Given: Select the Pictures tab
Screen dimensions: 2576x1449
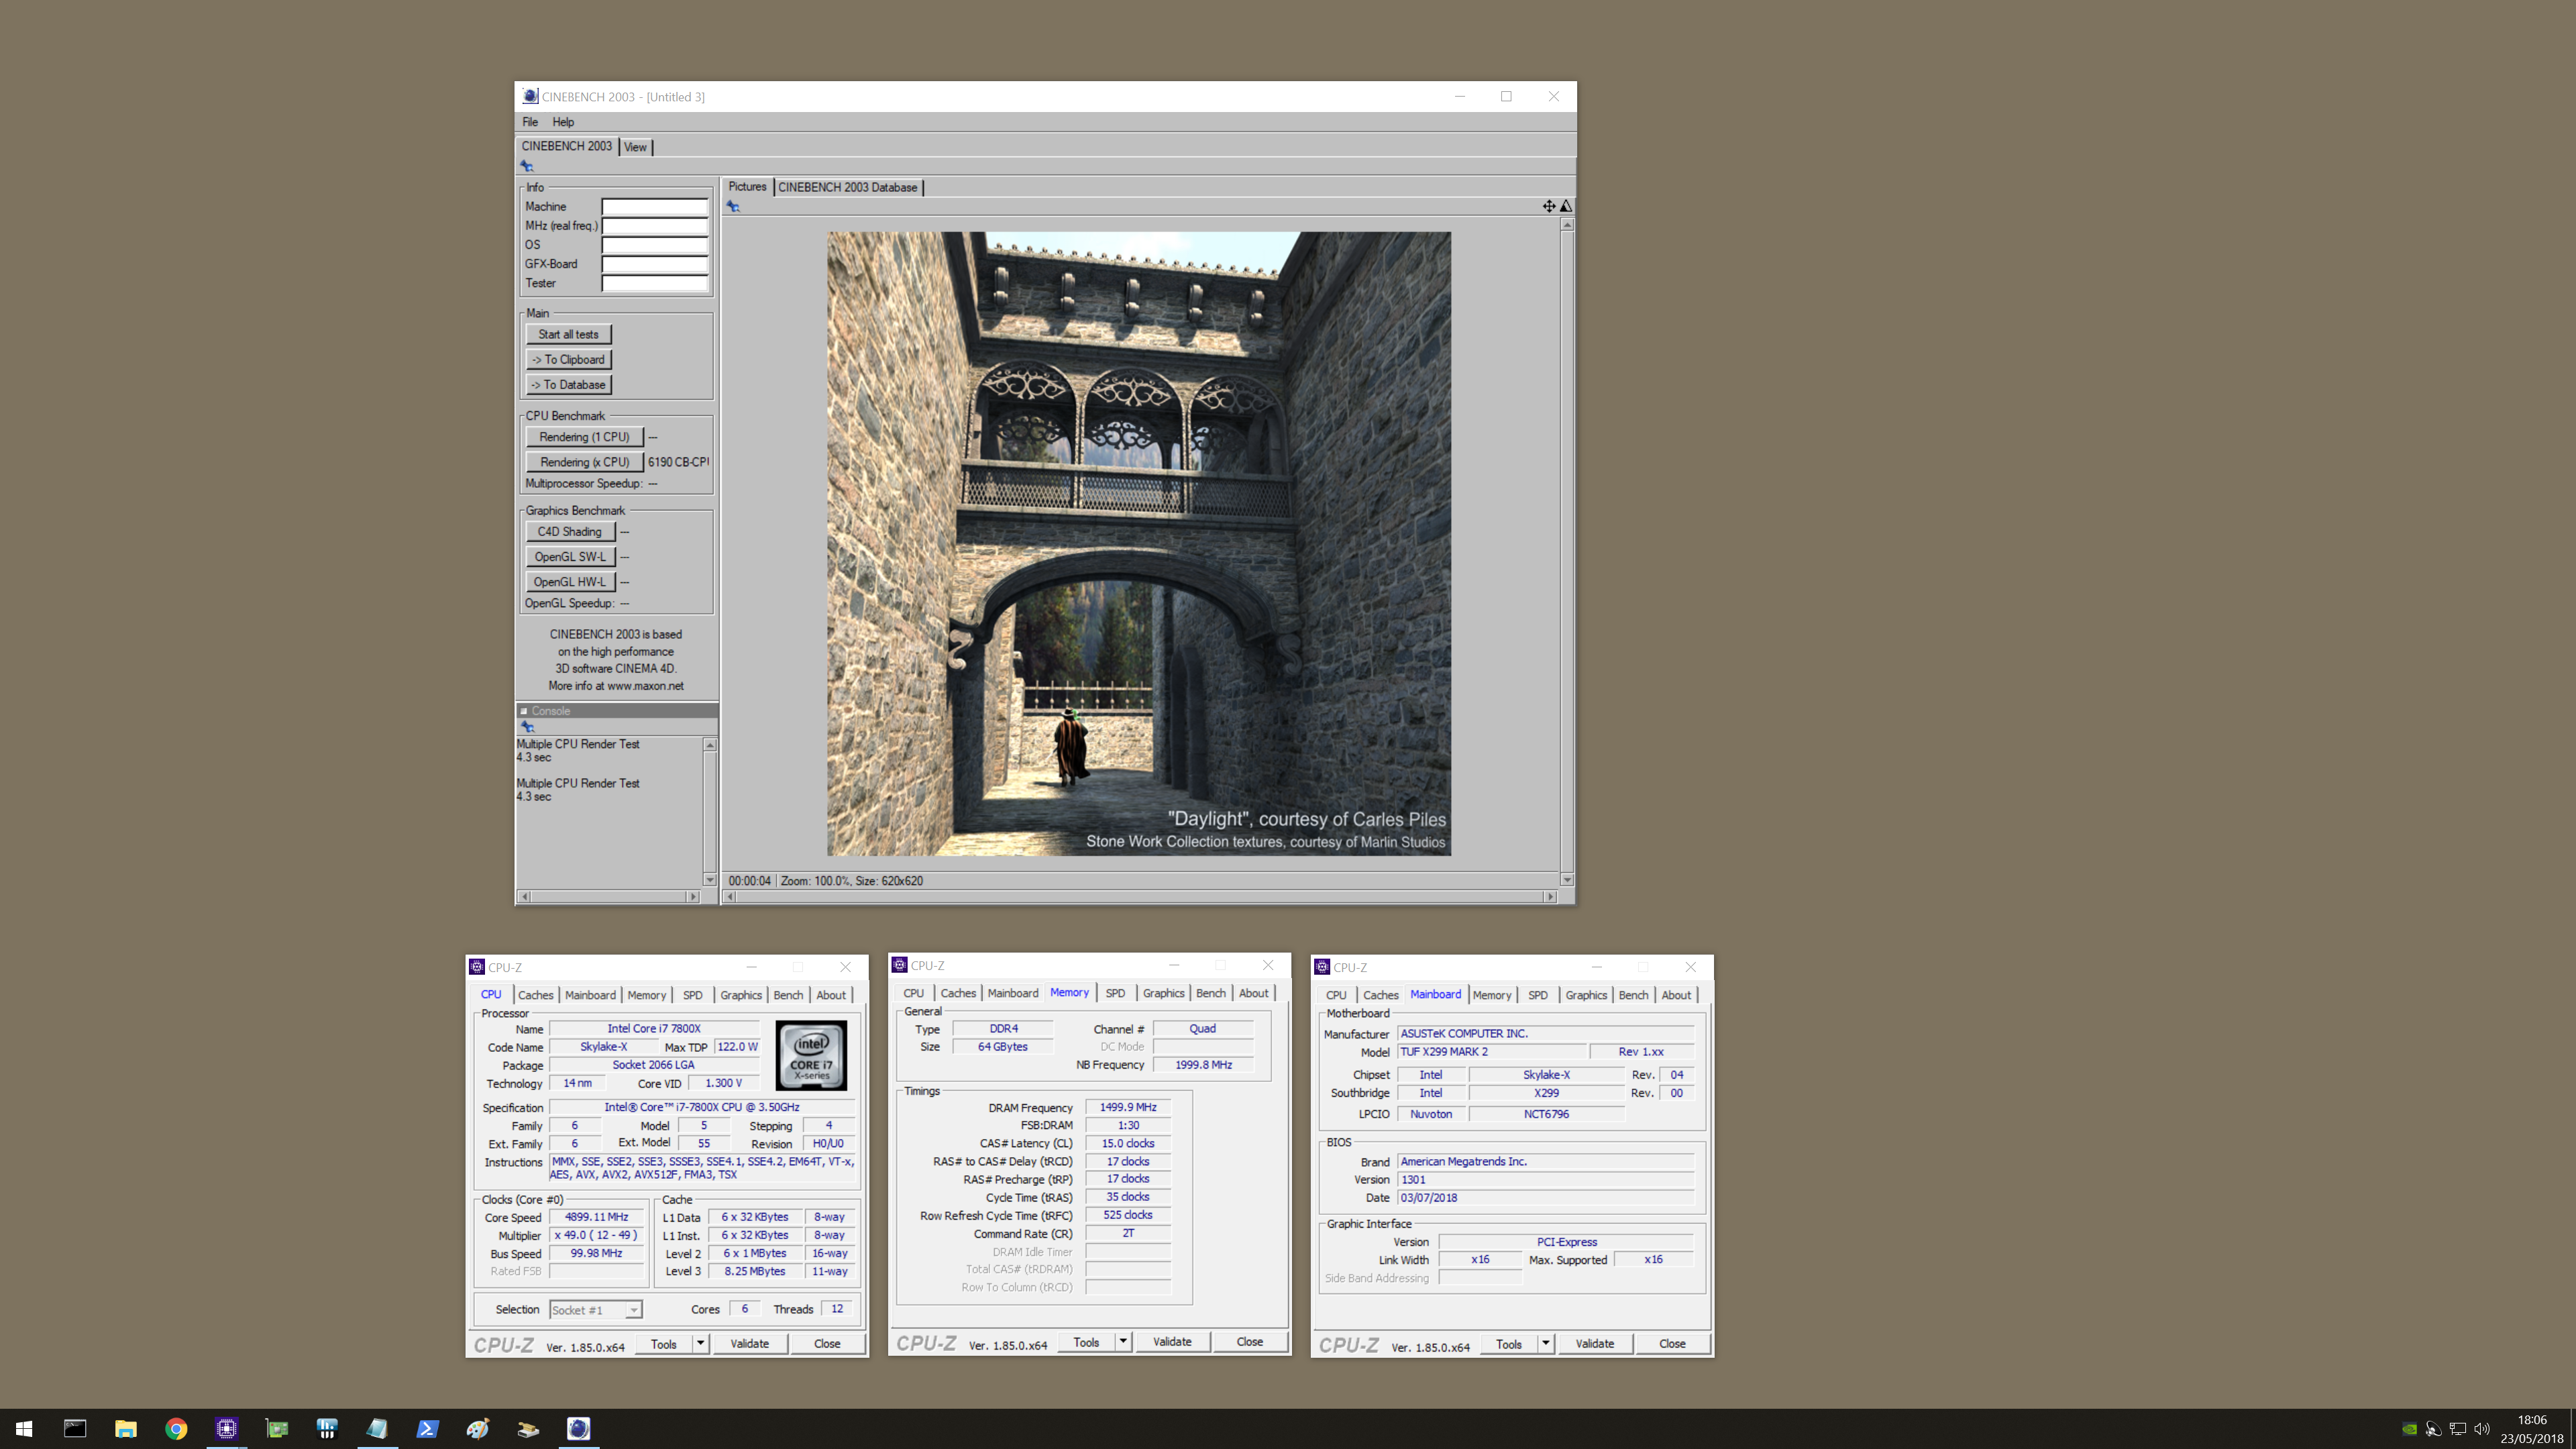Looking at the screenshot, I should (747, 187).
